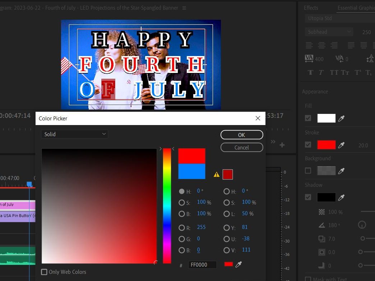Apply faux bold text style
Screen dimensions: 375x281
(310, 73)
